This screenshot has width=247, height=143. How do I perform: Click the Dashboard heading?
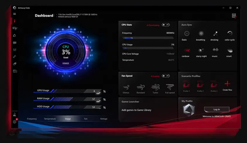(44, 15)
